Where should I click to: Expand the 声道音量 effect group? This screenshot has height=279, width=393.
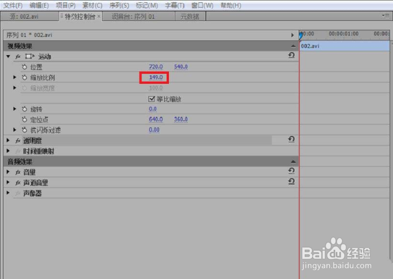(8, 182)
